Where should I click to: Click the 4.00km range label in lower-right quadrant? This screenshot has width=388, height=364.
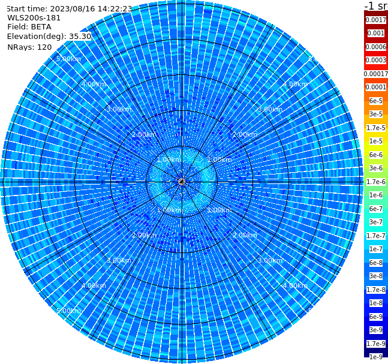(295, 285)
